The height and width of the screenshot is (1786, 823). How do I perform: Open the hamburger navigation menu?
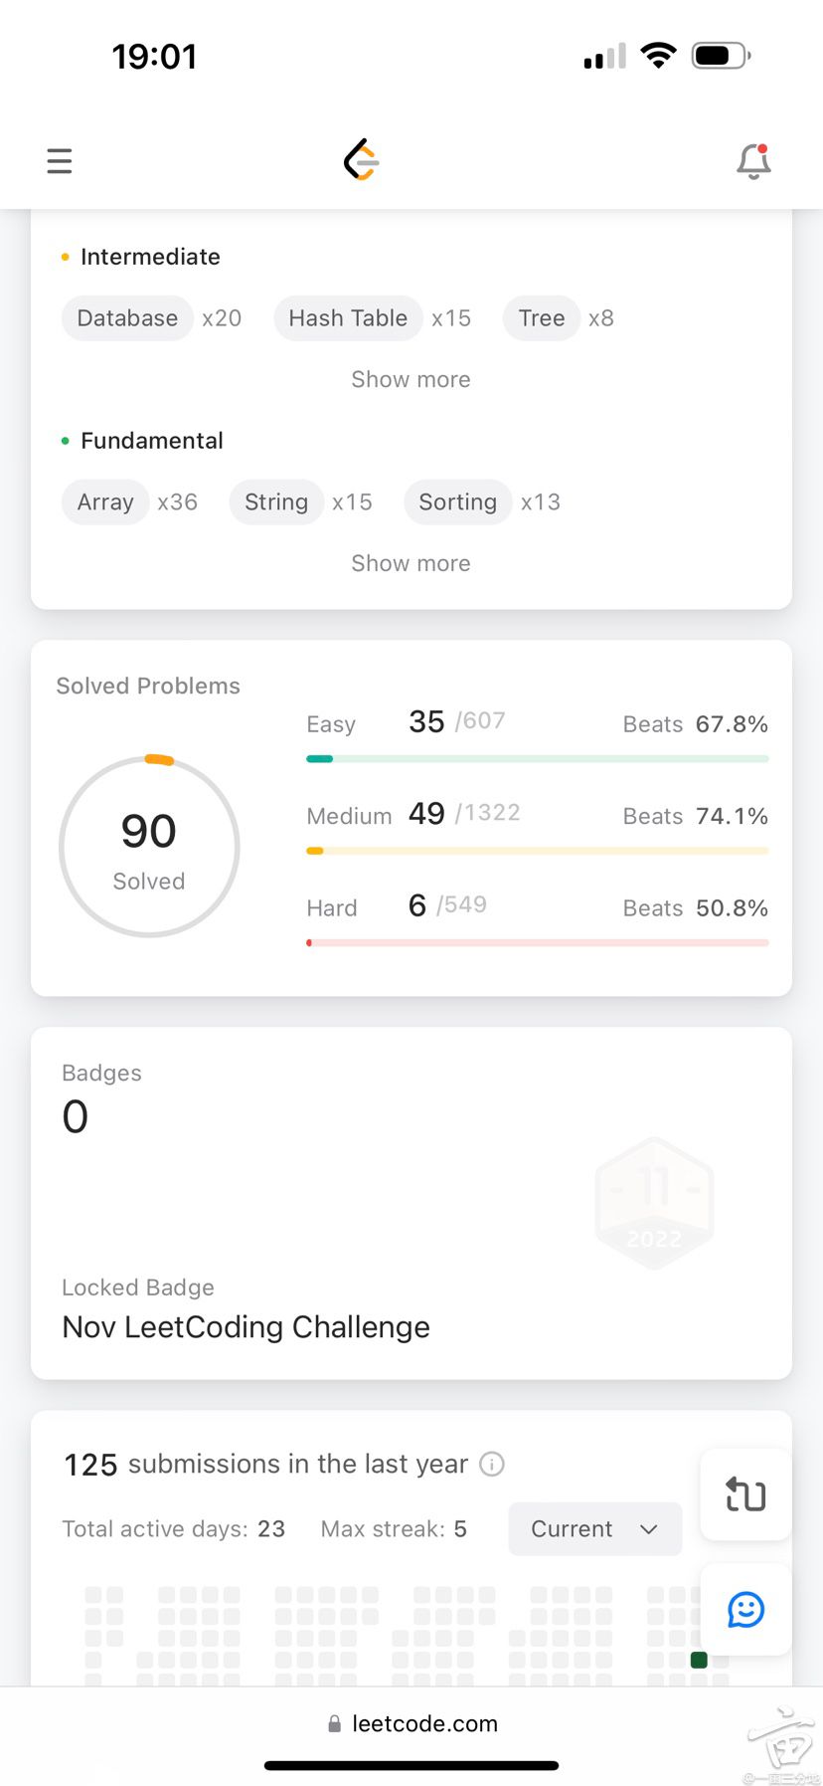click(60, 161)
